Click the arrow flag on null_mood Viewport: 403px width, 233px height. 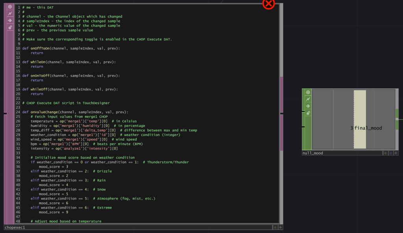pyautogui.click(x=308, y=106)
